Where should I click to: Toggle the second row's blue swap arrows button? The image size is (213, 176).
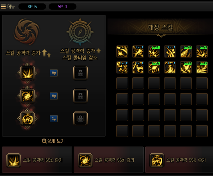click(54, 96)
